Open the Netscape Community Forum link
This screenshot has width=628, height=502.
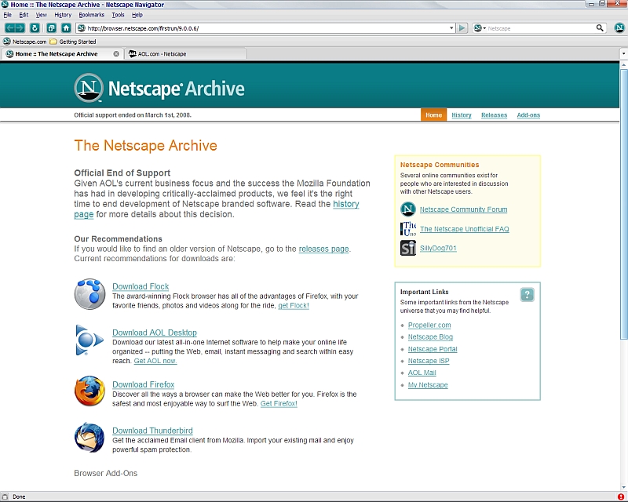(x=463, y=209)
